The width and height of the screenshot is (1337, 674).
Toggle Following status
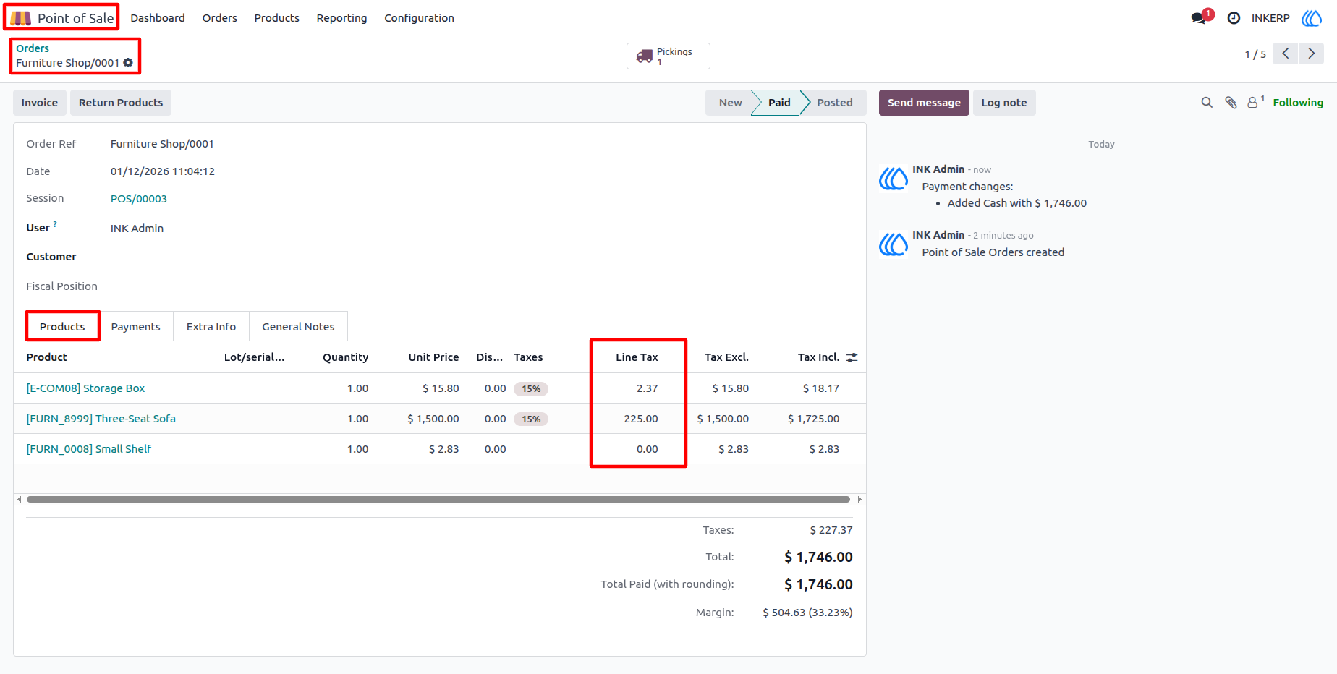1298,103
